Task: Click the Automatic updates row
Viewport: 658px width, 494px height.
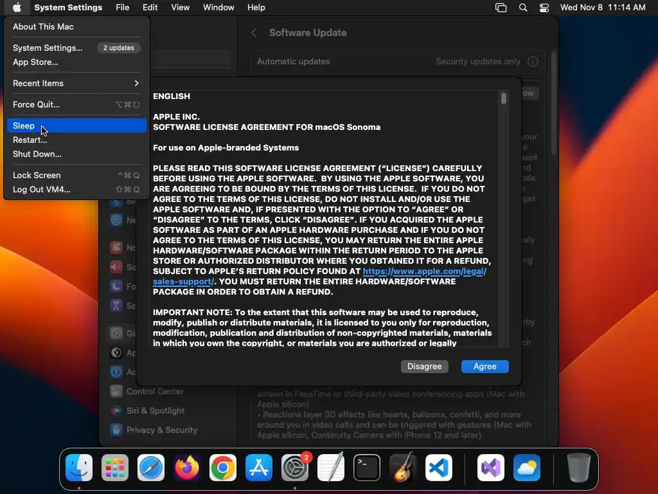Action: click(x=397, y=62)
